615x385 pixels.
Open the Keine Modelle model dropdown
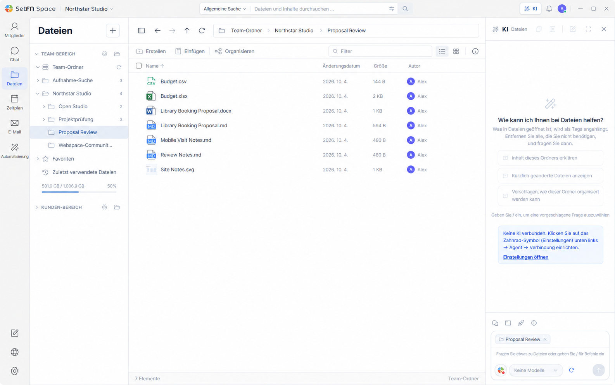pos(536,370)
